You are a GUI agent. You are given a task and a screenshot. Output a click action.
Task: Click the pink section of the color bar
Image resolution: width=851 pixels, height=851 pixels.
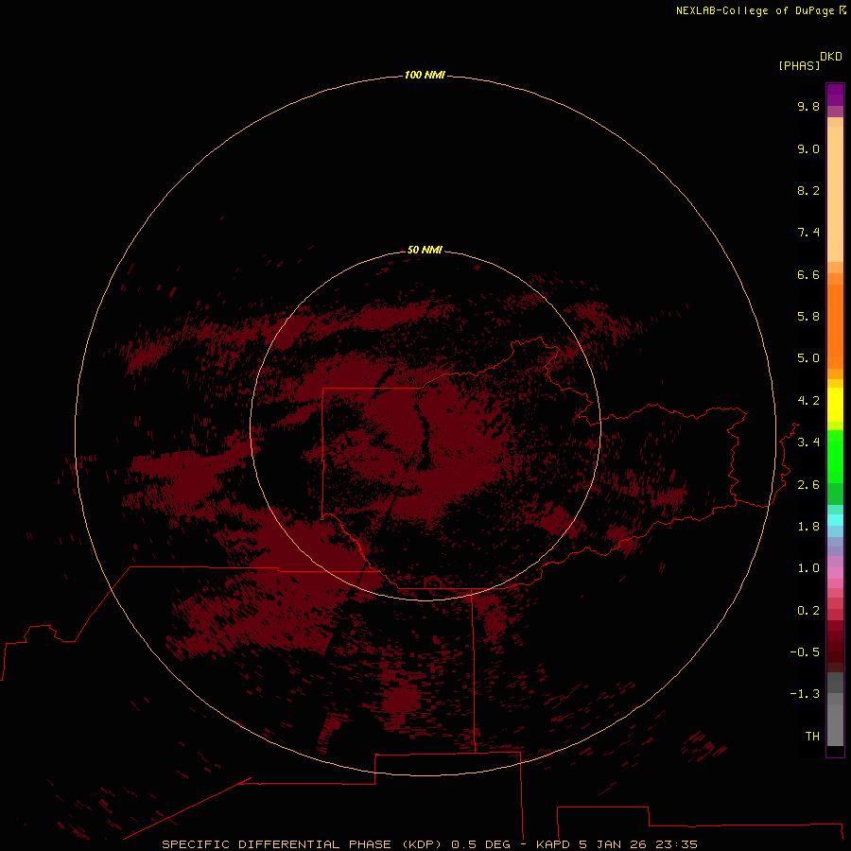(835, 573)
